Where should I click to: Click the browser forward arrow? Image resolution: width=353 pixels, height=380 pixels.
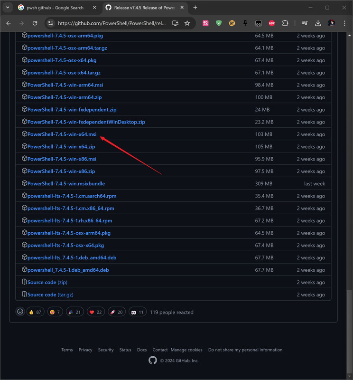[x=21, y=23]
